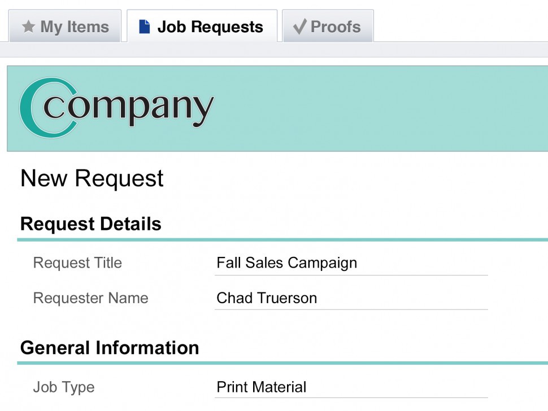Open the Proofs tab
Image resolution: width=548 pixels, height=411 pixels.
pos(335,27)
